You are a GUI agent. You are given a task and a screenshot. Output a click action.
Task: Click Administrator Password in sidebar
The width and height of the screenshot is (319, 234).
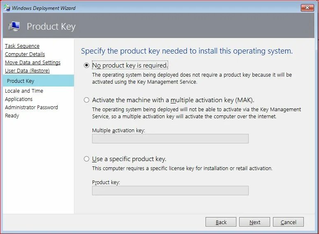pos(31,107)
